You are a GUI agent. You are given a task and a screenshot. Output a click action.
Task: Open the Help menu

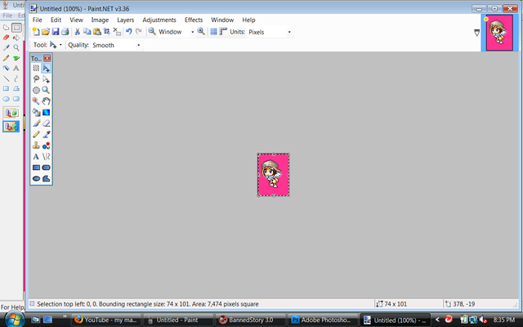click(x=248, y=20)
